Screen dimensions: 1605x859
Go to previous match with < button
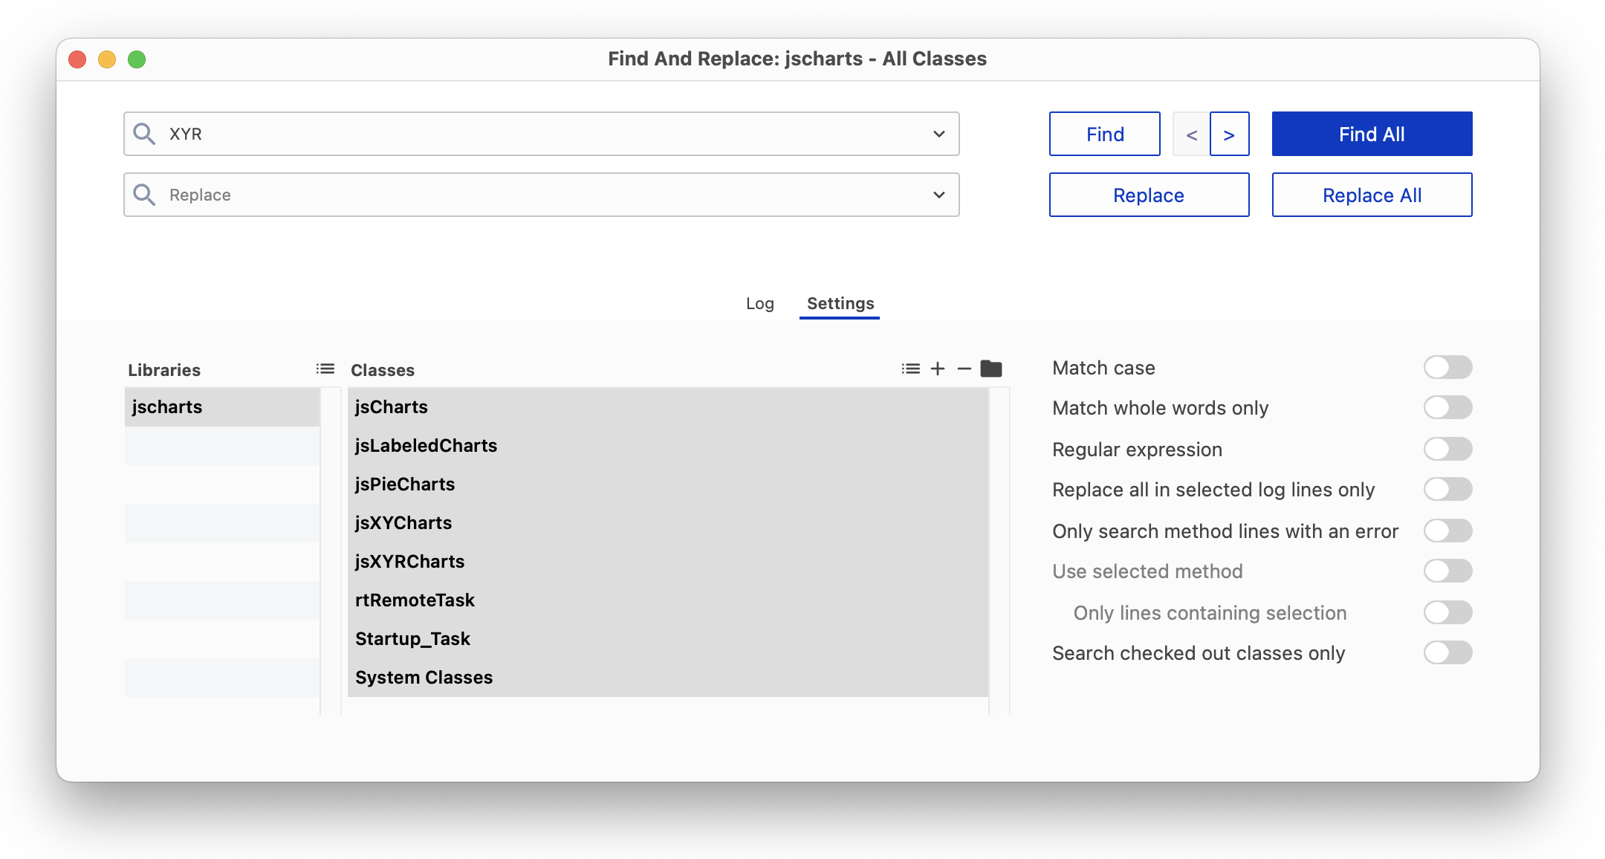pos(1191,134)
